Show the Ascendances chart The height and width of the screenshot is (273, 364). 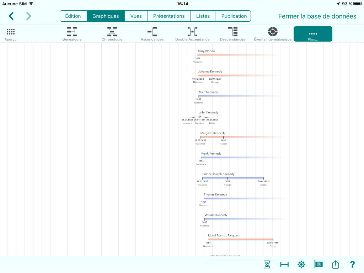click(152, 34)
